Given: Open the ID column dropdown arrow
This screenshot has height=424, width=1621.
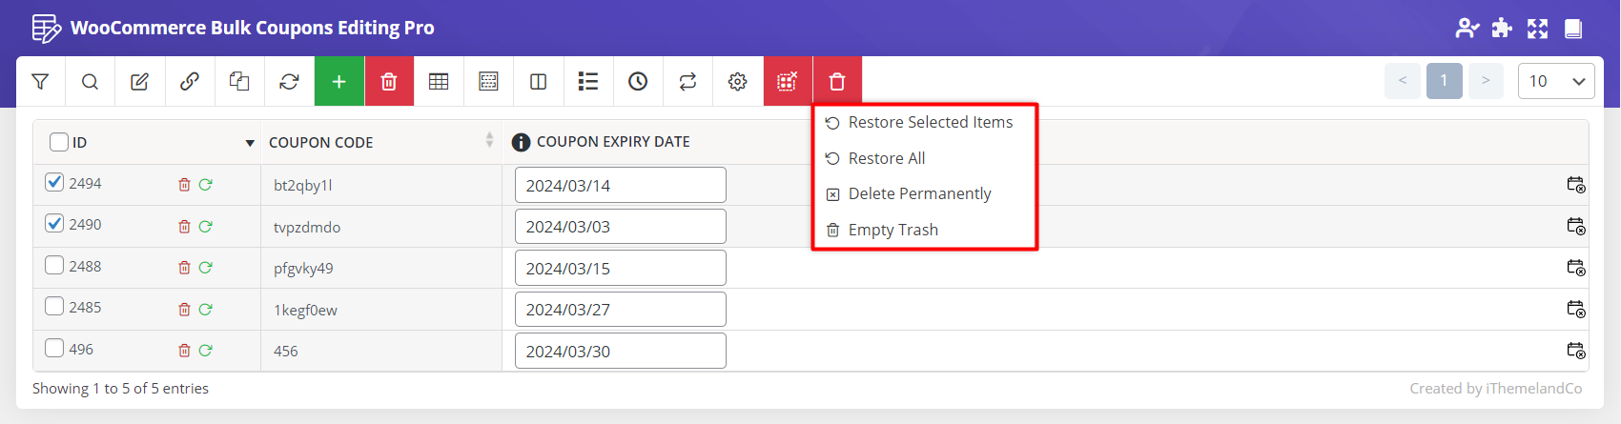Looking at the screenshot, I should pos(250,143).
